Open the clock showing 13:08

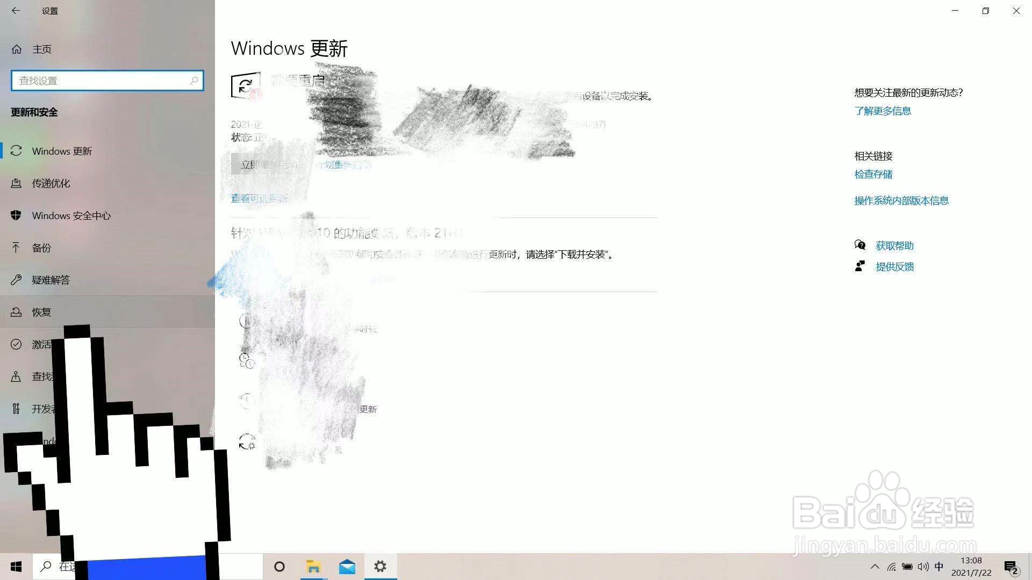[971, 567]
